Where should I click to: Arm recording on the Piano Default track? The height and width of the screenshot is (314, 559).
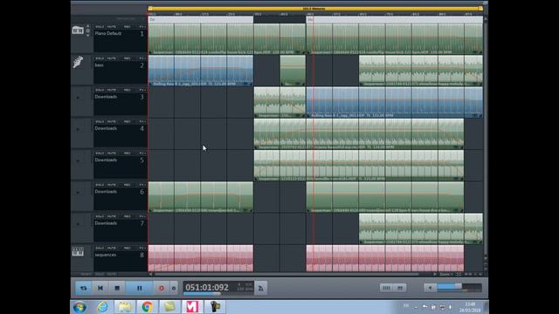click(x=128, y=27)
